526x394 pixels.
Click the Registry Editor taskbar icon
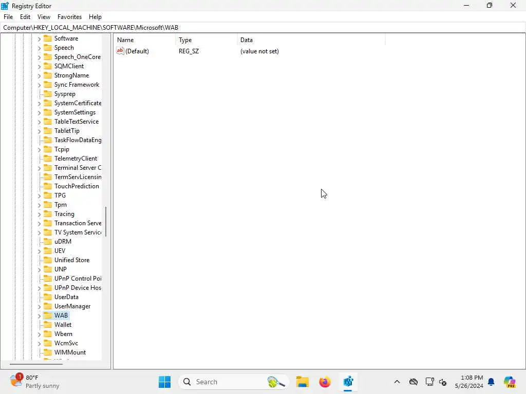pos(348,382)
